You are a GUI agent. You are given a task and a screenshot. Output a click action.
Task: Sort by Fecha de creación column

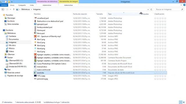80,14
